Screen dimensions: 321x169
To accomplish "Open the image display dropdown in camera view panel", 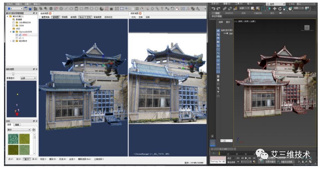I will click(28, 78).
